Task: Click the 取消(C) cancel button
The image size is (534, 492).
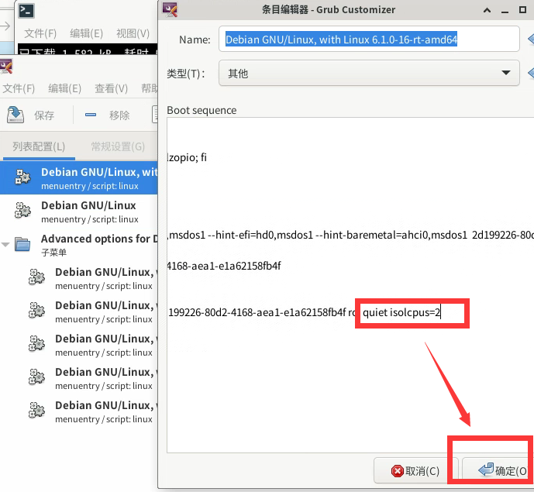Action: [415, 471]
